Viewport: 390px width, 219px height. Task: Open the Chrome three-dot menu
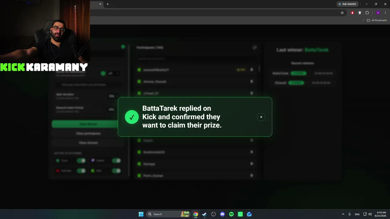click(x=385, y=13)
